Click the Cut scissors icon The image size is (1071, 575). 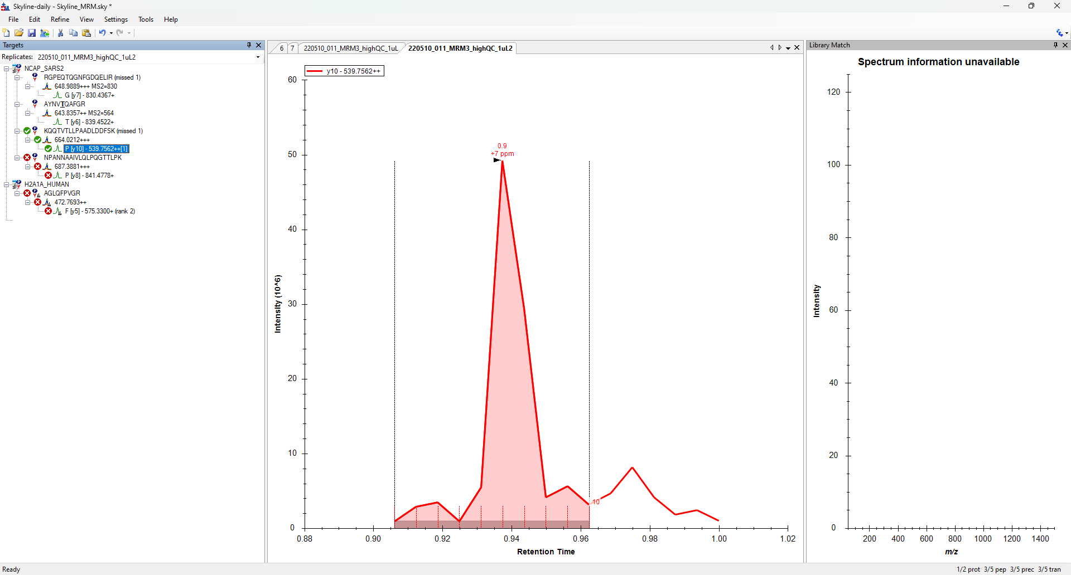[60, 33]
